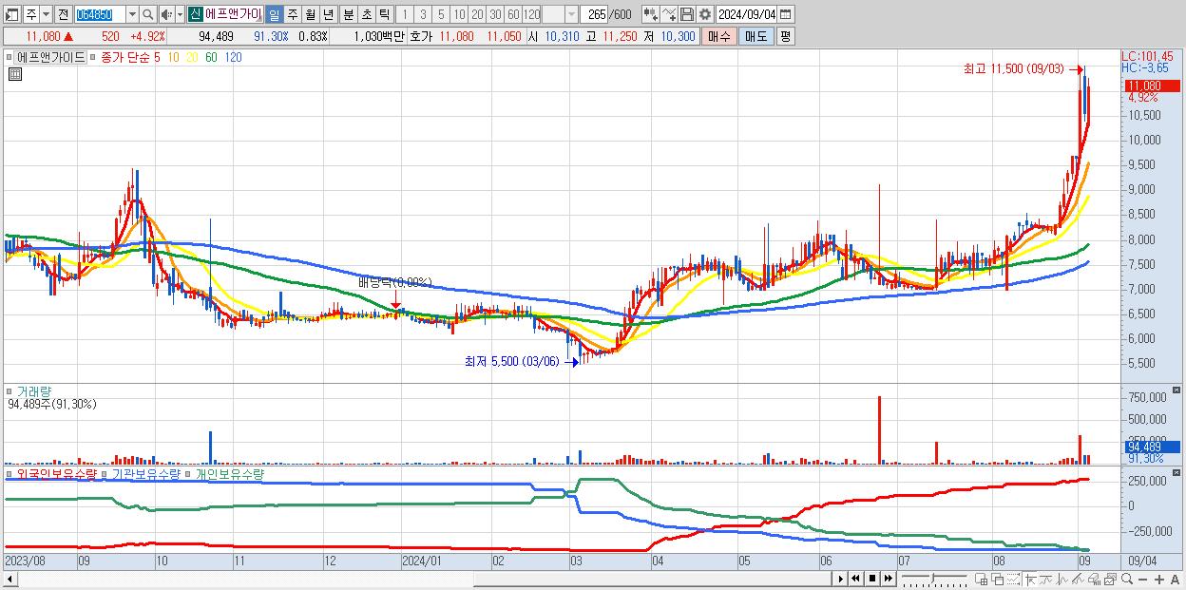Click the stock search magnifier icon
The width and height of the screenshot is (1186, 590).
click(147, 14)
